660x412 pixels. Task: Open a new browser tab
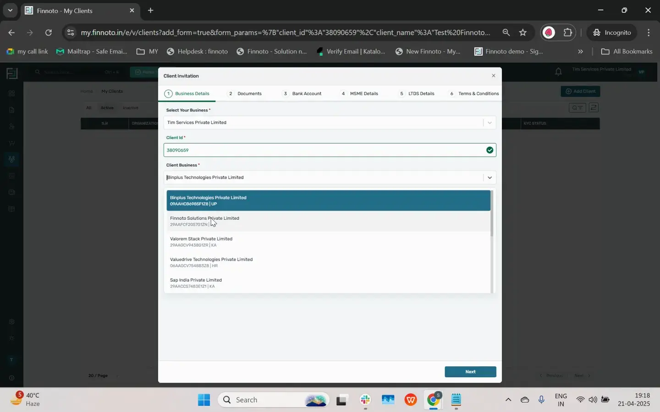click(x=150, y=11)
